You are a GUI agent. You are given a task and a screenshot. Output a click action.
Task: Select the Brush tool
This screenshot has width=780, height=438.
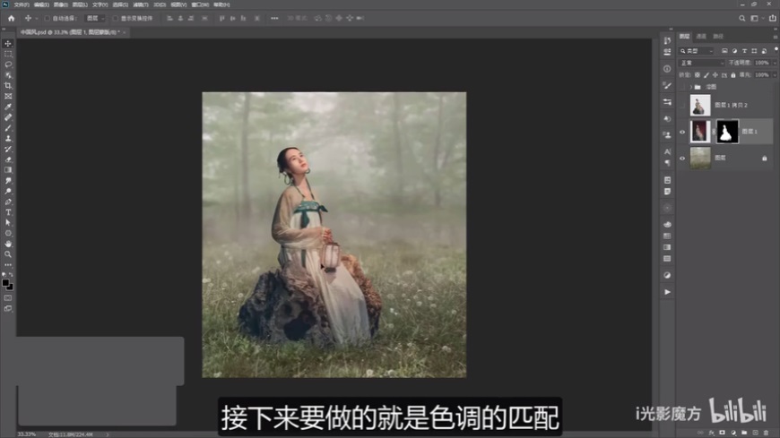[8, 128]
